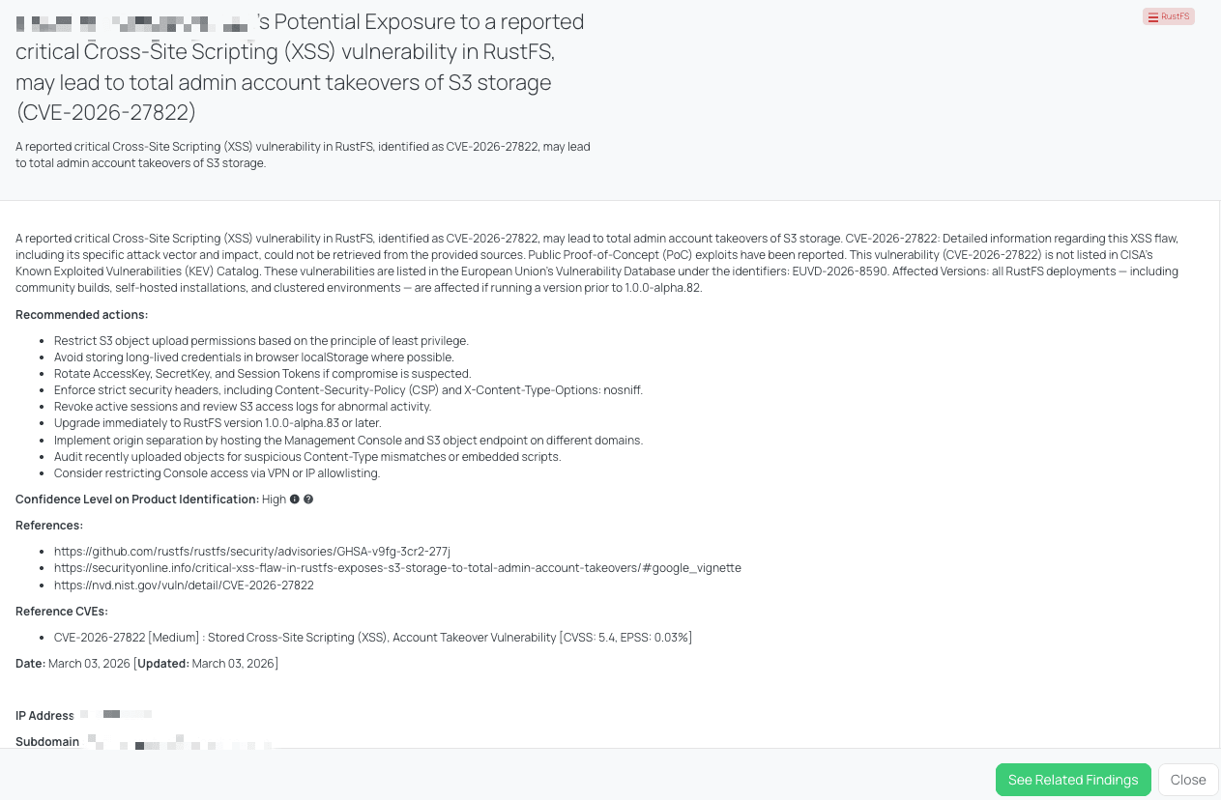Click the stack icon in the RustFS tag
Screen dimensions: 1221x800
pyautogui.click(x=1152, y=16)
